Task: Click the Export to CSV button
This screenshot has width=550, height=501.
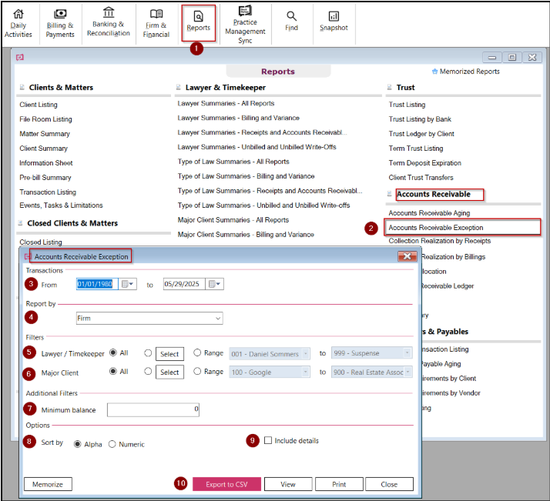Action: pos(226,484)
